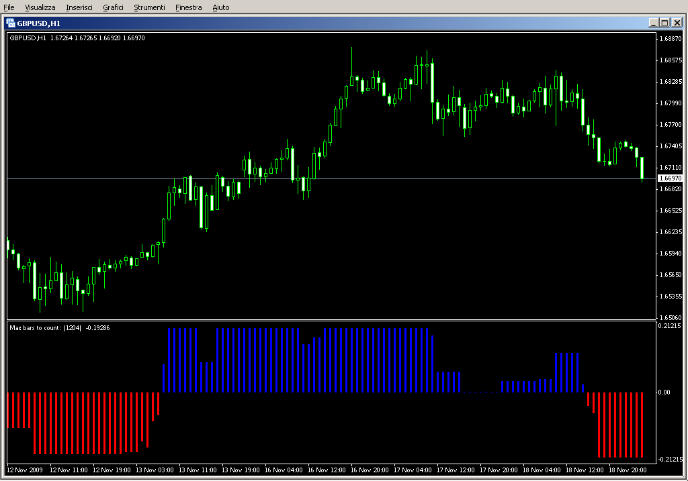
Task: Click time axis label 13 Nov 19:00
Action: point(241,470)
